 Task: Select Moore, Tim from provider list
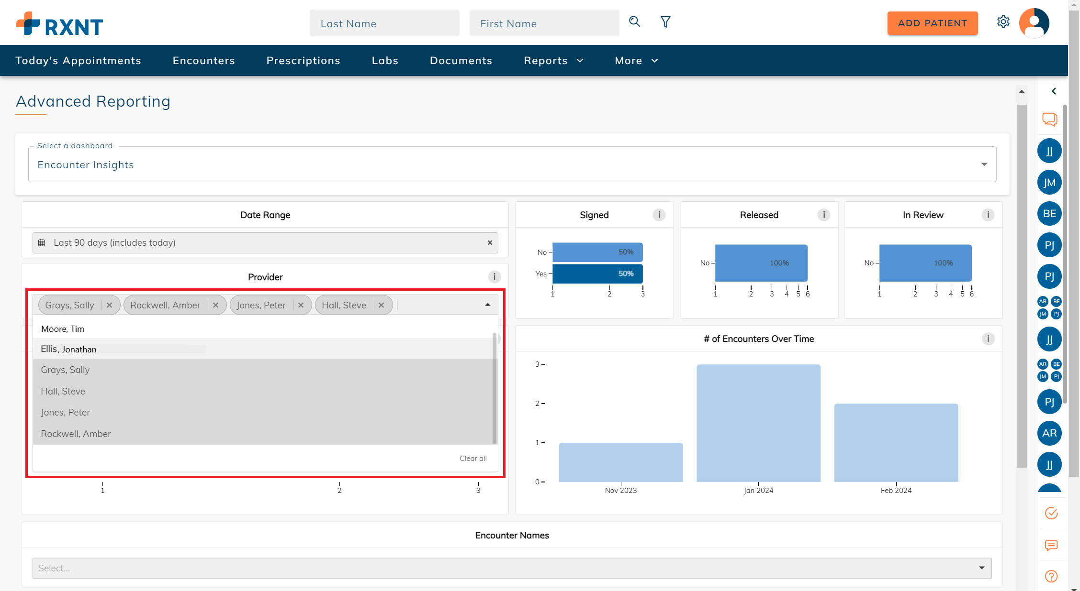click(263, 328)
